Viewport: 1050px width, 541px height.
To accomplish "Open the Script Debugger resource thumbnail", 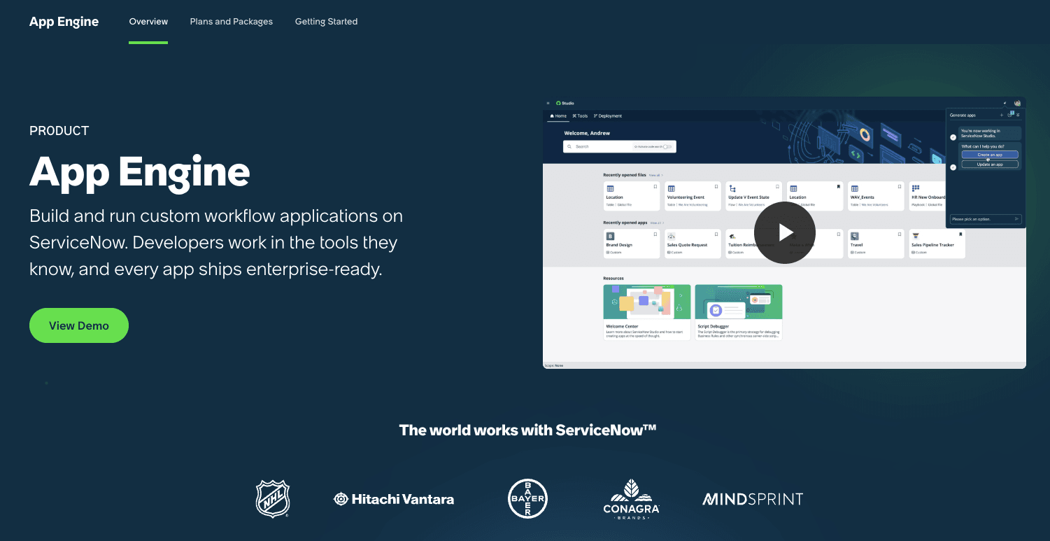I will [x=739, y=302].
